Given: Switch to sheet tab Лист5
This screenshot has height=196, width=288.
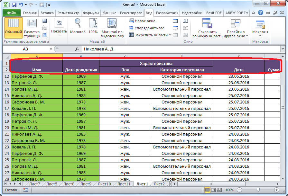Looking at the screenshot, I should click(x=51, y=184).
